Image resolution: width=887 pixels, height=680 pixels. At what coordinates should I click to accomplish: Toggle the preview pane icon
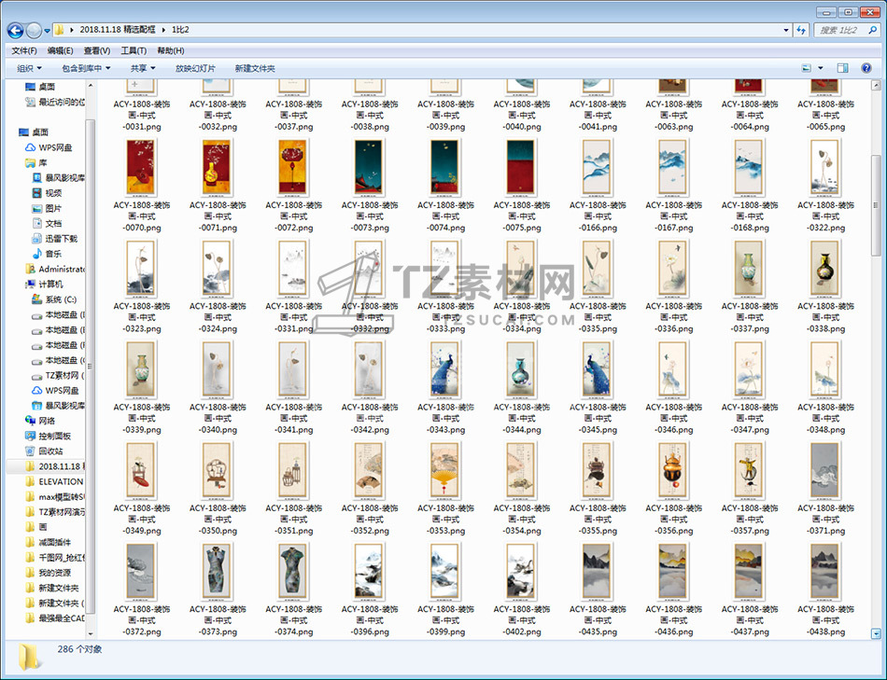pos(842,68)
